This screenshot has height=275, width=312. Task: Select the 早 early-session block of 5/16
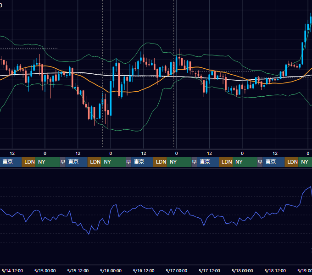[128, 162]
